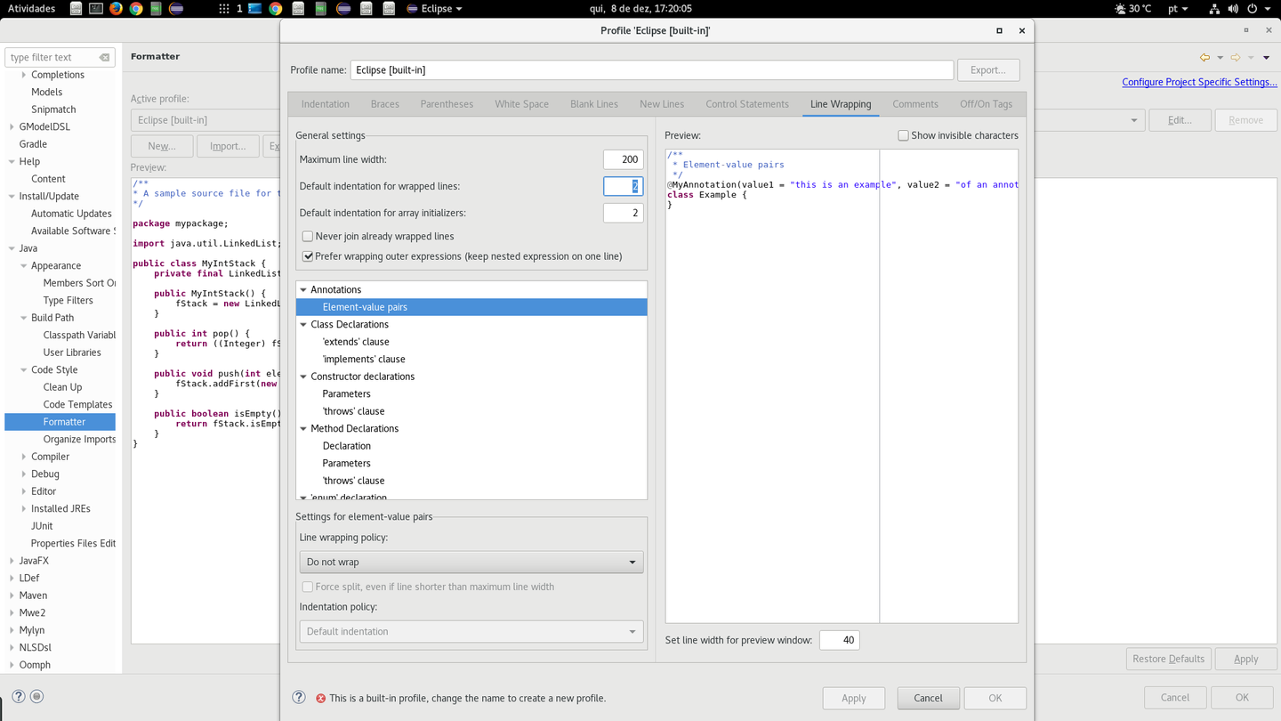Image resolution: width=1281 pixels, height=721 pixels.
Task: Click Activities in the top bar
Action: pyautogui.click(x=31, y=8)
